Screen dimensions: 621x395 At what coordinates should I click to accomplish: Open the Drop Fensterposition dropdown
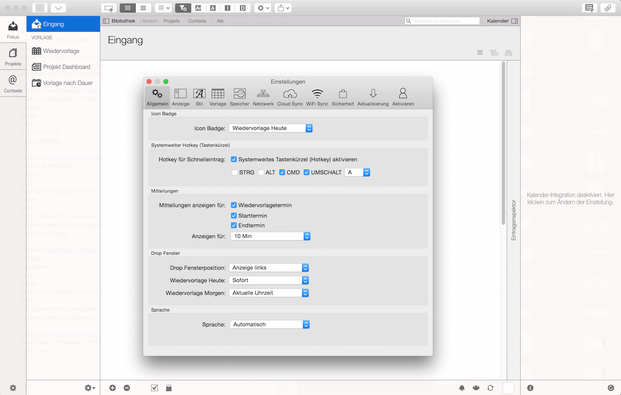pos(269,268)
